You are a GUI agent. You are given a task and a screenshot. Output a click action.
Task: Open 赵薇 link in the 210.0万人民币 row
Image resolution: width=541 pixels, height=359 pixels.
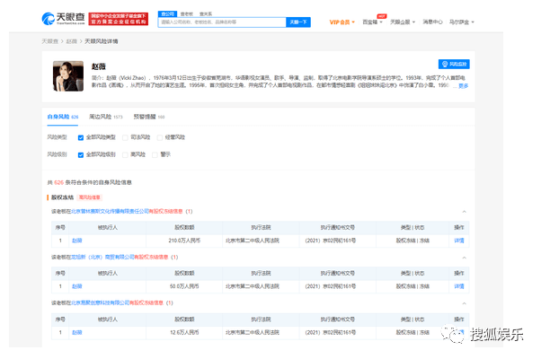(x=77, y=241)
